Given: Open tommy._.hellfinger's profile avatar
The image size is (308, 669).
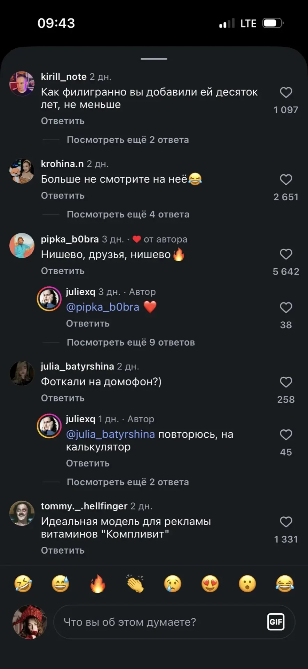Looking at the screenshot, I should tap(22, 513).
